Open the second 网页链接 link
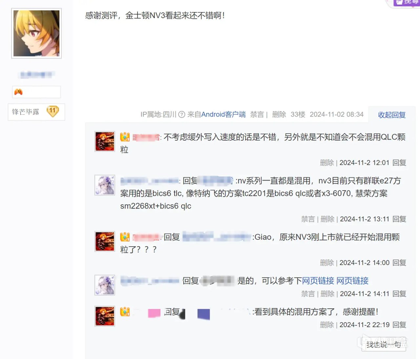 [352, 281]
